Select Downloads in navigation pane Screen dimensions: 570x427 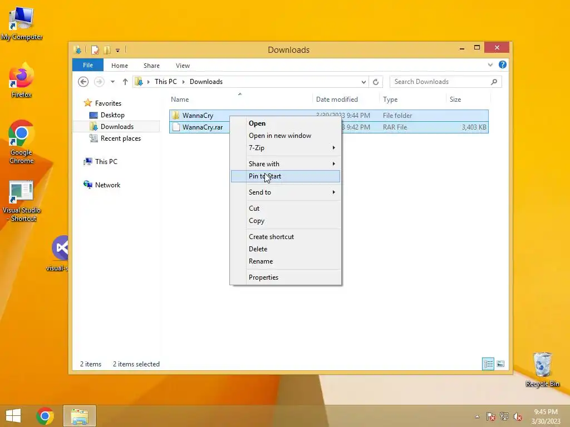point(117,127)
